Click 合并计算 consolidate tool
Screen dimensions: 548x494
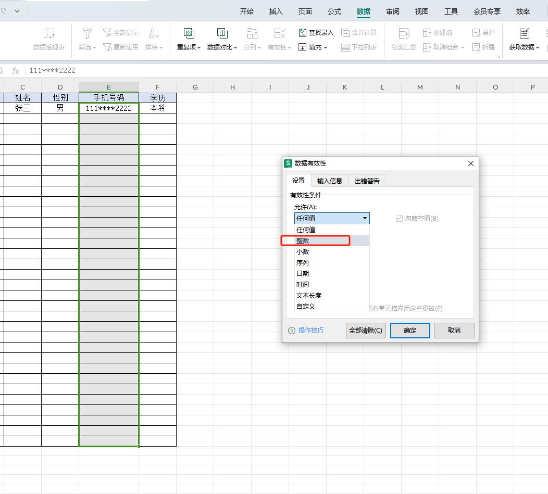pos(359,32)
